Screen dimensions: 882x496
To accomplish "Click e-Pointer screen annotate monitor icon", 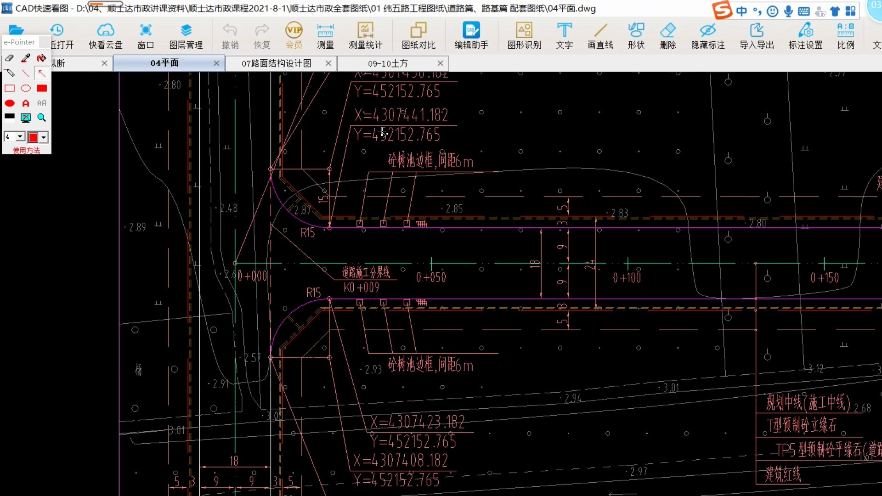I will pos(26,118).
